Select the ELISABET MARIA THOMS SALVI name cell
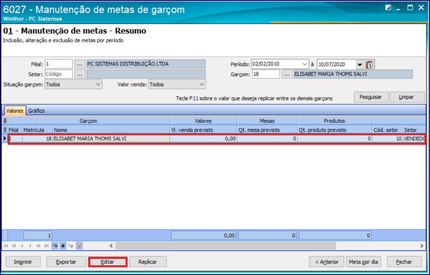 click(x=111, y=139)
